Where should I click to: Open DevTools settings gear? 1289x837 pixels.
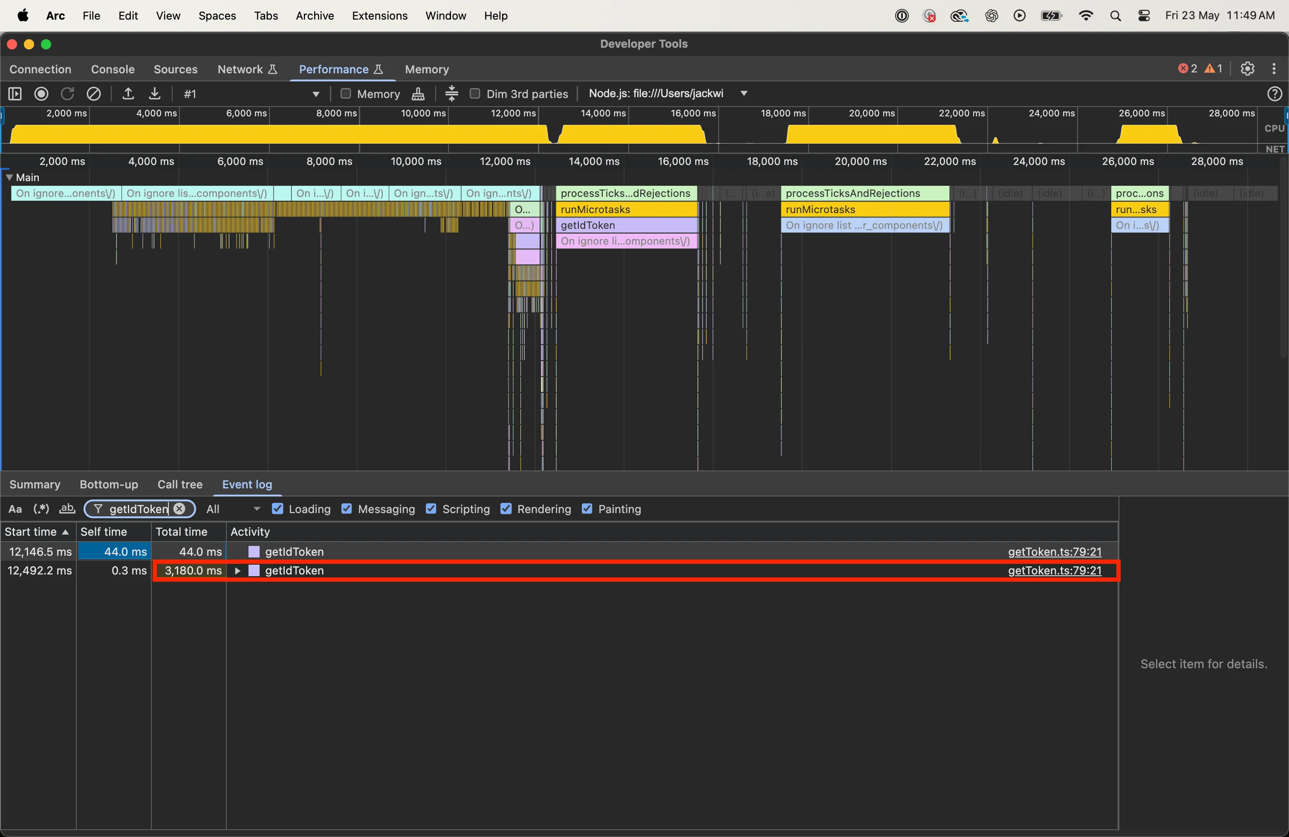(1247, 69)
